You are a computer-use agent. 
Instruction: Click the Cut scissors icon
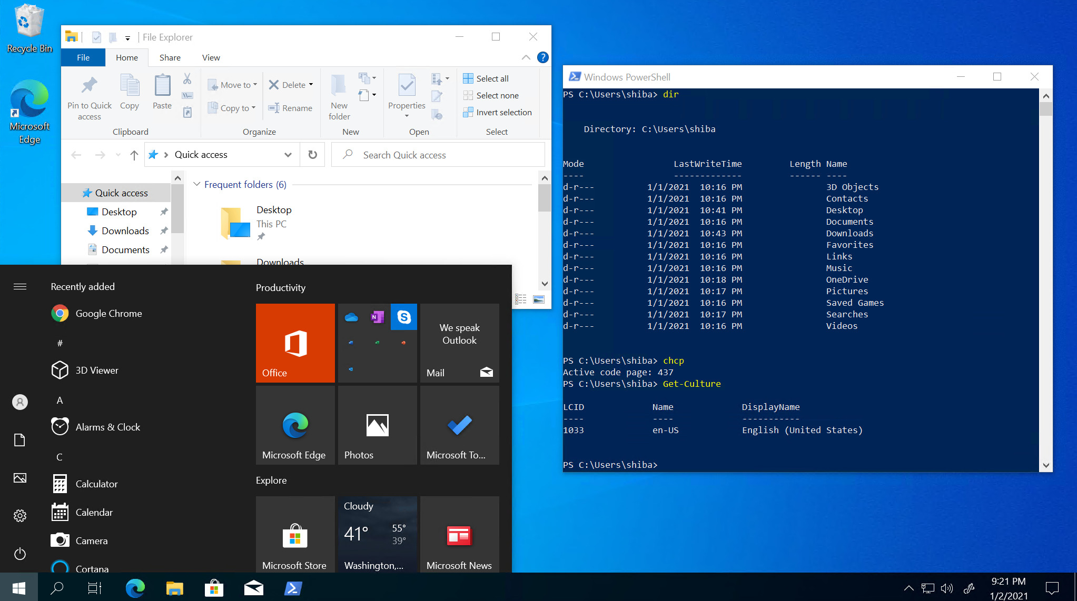187,79
